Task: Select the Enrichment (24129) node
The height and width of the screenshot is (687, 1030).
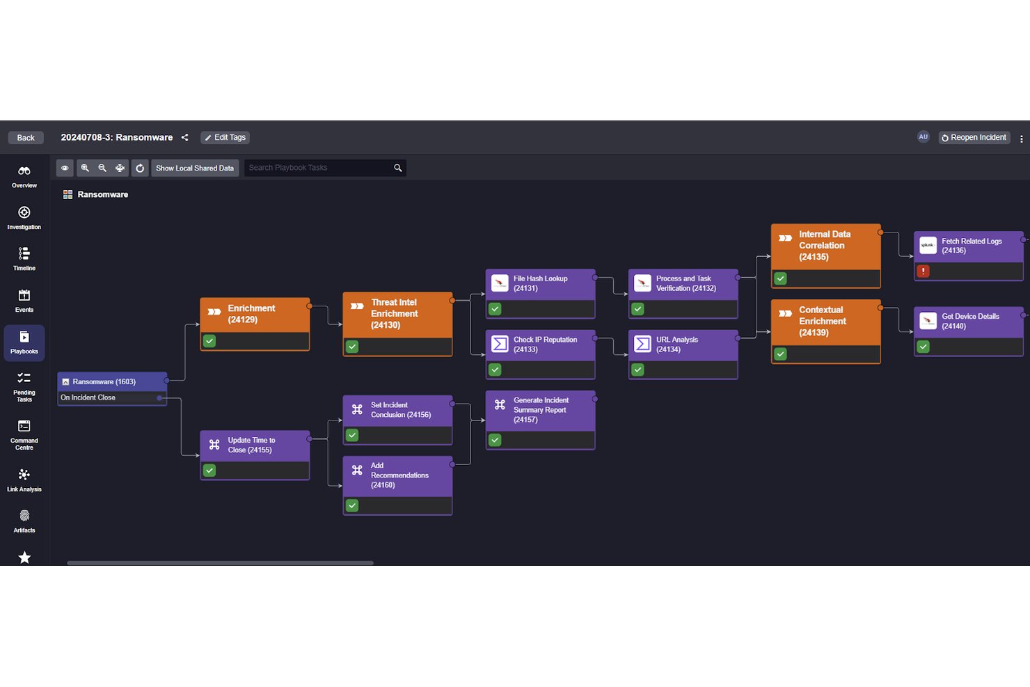Action: click(x=255, y=324)
